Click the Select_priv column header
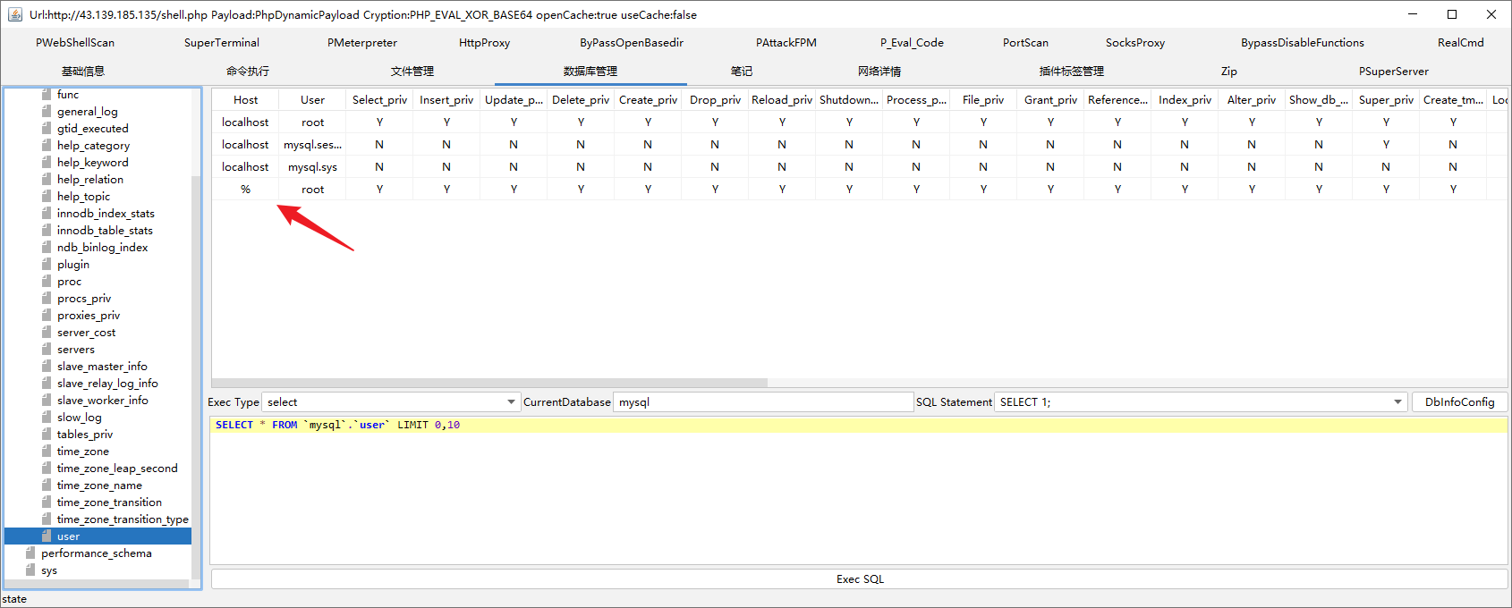Viewport: 1512px width, 608px height. 379,100
